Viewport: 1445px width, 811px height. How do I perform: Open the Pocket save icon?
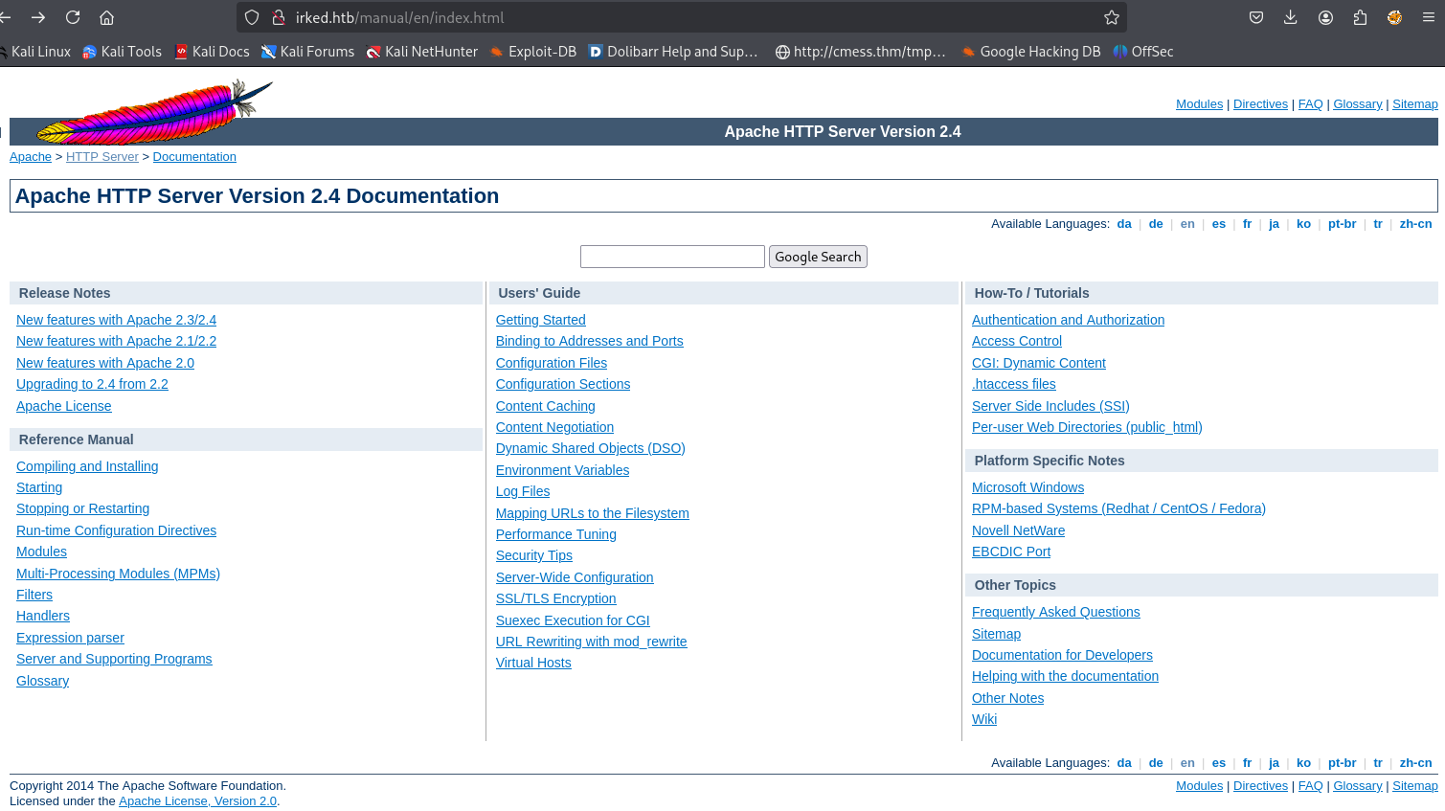coord(1256,17)
